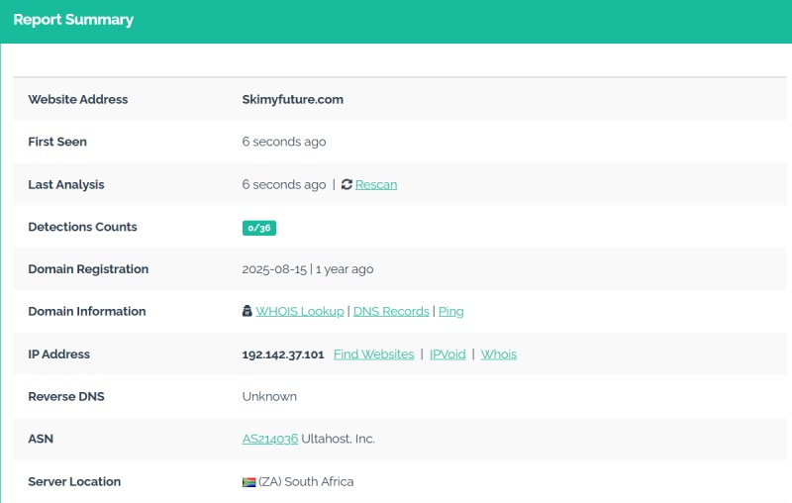This screenshot has width=792, height=503.
Task: Click the Website Address label
Action: click(x=78, y=99)
